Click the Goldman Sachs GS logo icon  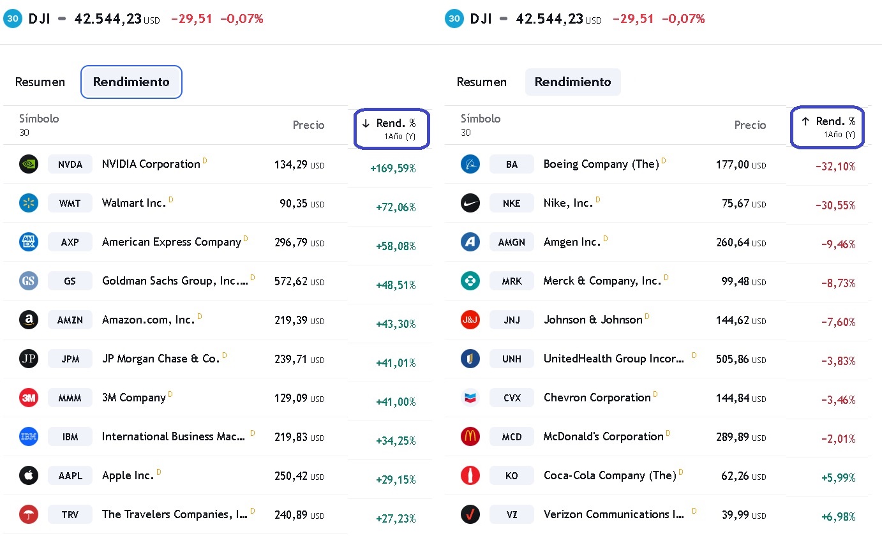29,281
